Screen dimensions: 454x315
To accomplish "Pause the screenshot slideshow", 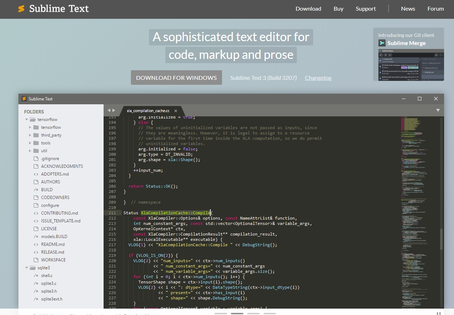I will (439, 314).
